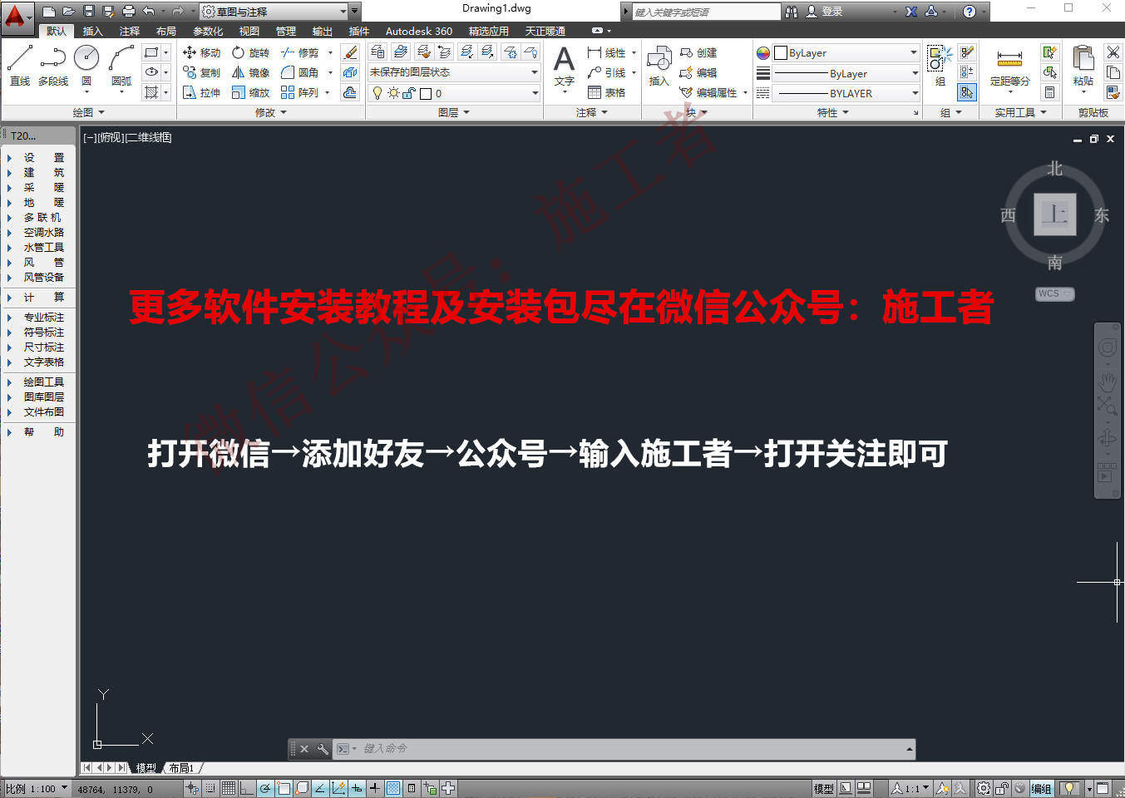Click the 阵列 array tool
This screenshot has width=1125, height=798.
[299, 92]
